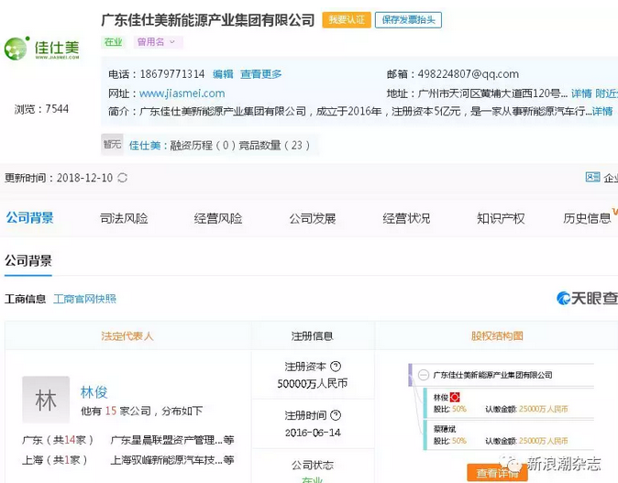
Task: Switch to the 历史信息 tab
Action: (x=587, y=218)
